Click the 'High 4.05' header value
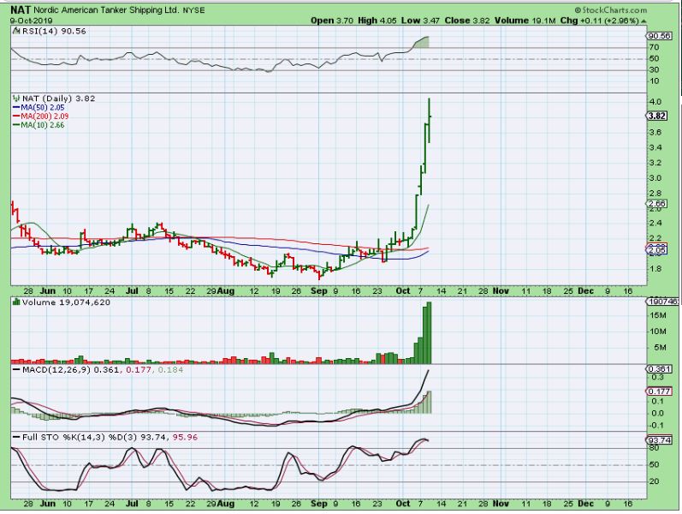This screenshot has width=682, height=514. pyautogui.click(x=377, y=21)
